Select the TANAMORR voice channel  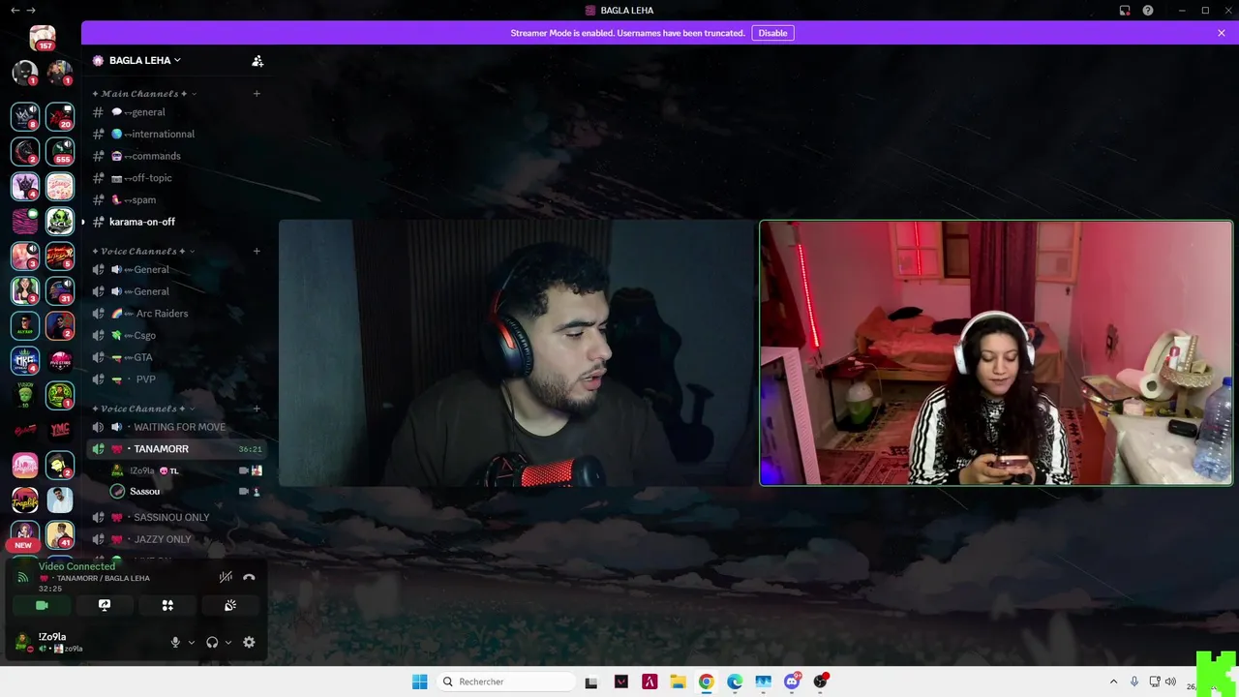[174, 449]
